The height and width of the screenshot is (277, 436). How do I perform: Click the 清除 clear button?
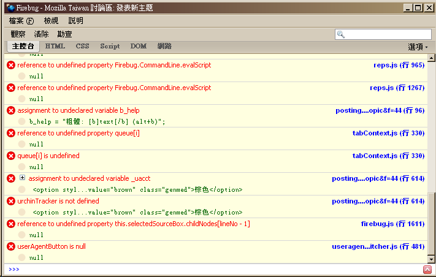[41, 34]
